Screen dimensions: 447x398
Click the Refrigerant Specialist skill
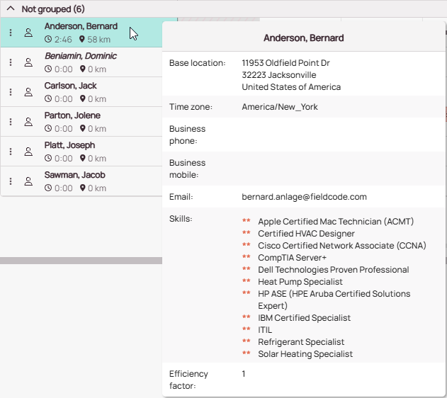(x=301, y=341)
